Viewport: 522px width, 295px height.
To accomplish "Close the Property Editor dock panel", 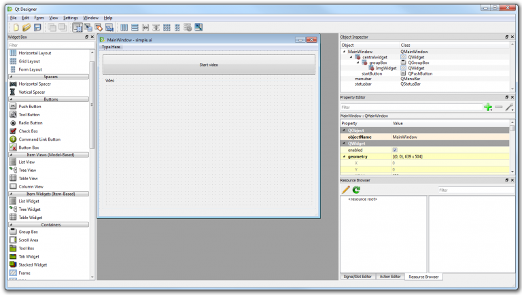I will [x=512, y=97].
